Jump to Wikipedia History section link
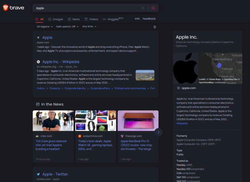The height and width of the screenshot is (182, 250). (x=41, y=88)
